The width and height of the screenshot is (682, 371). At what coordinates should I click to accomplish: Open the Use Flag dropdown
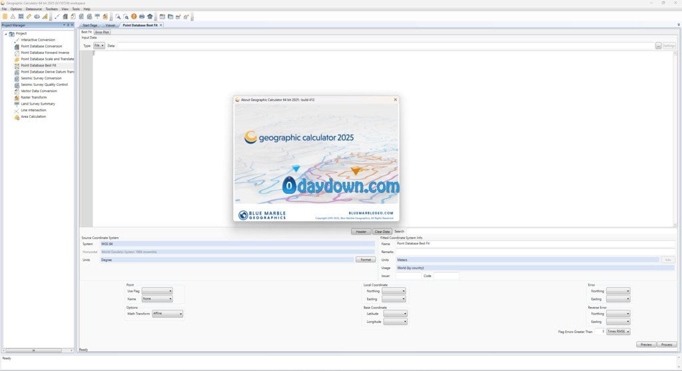(x=157, y=291)
